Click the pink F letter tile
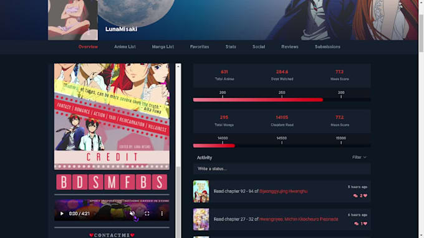424x238 pixels. [x=127, y=182]
